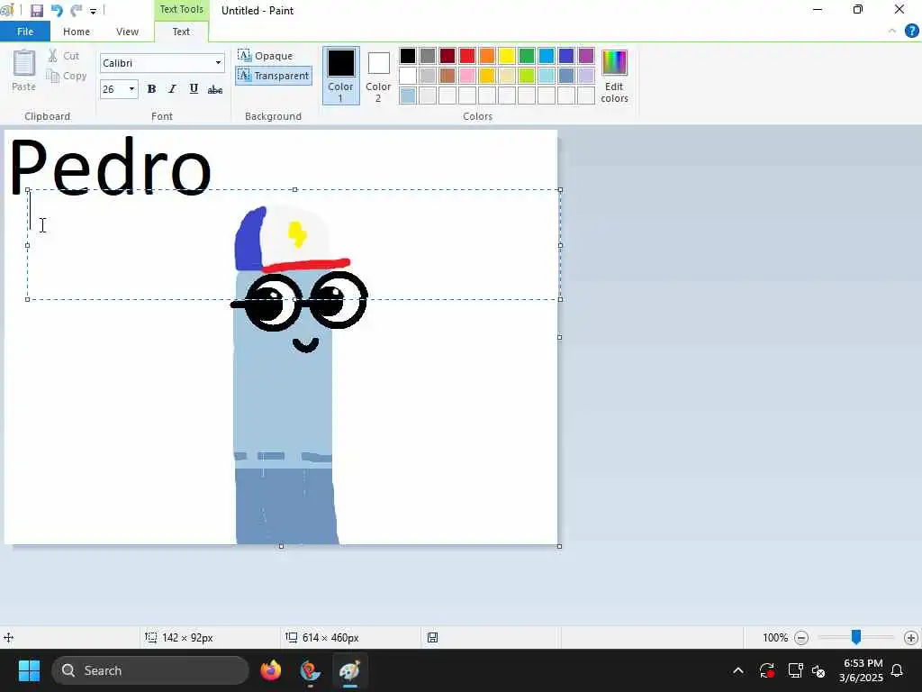Choose the orange palette swatch
The image size is (922, 692).
[x=487, y=56]
